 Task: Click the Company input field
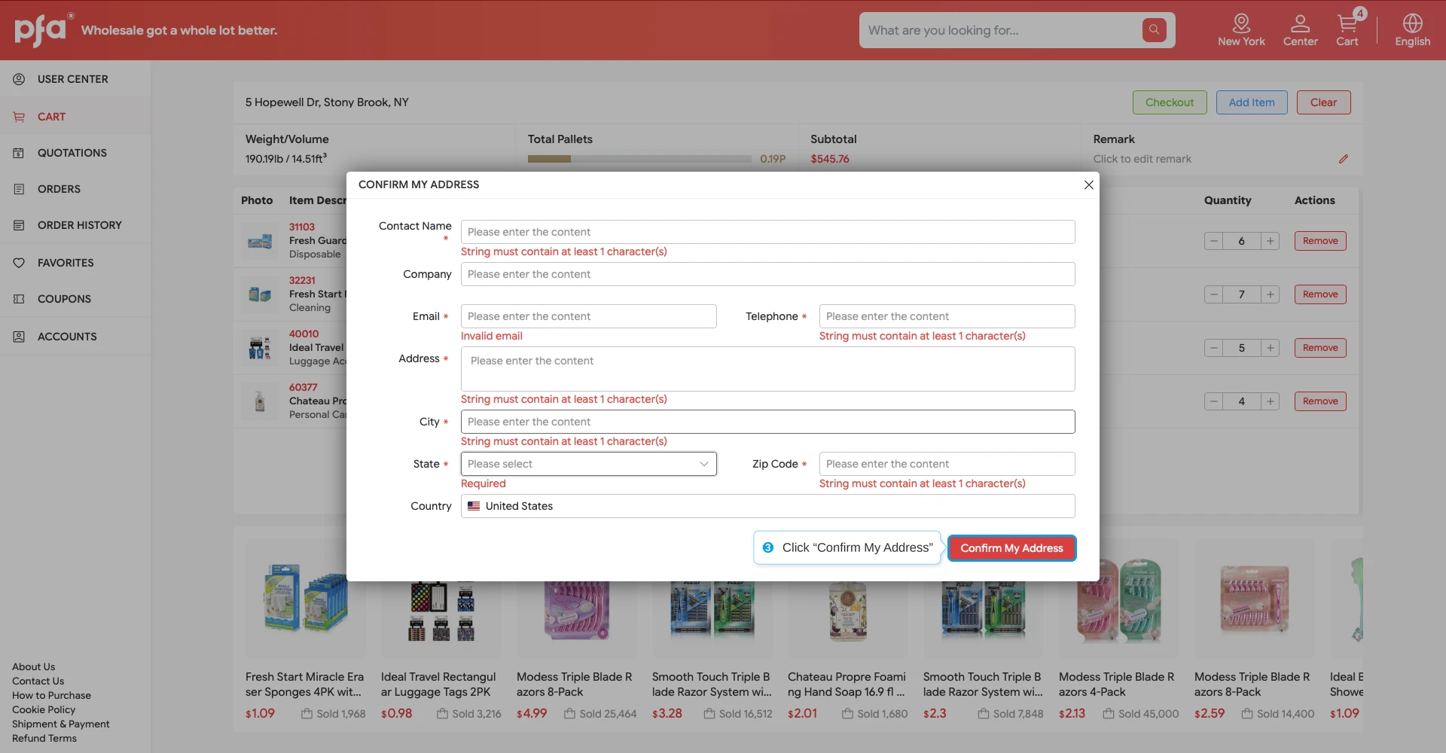coord(767,274)
